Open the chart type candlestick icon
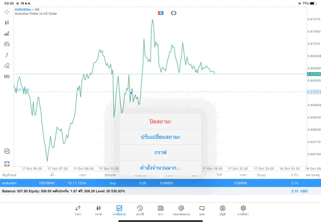This screenshot has height=224, width=321. 7,23
